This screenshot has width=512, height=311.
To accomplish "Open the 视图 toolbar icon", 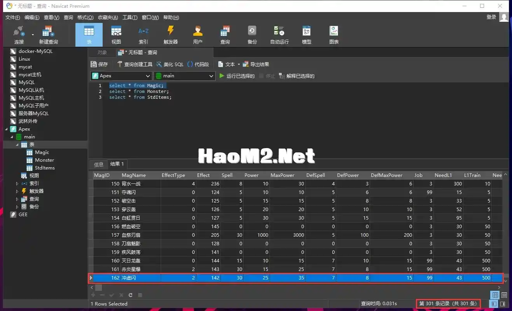I will tap(116, 35).
